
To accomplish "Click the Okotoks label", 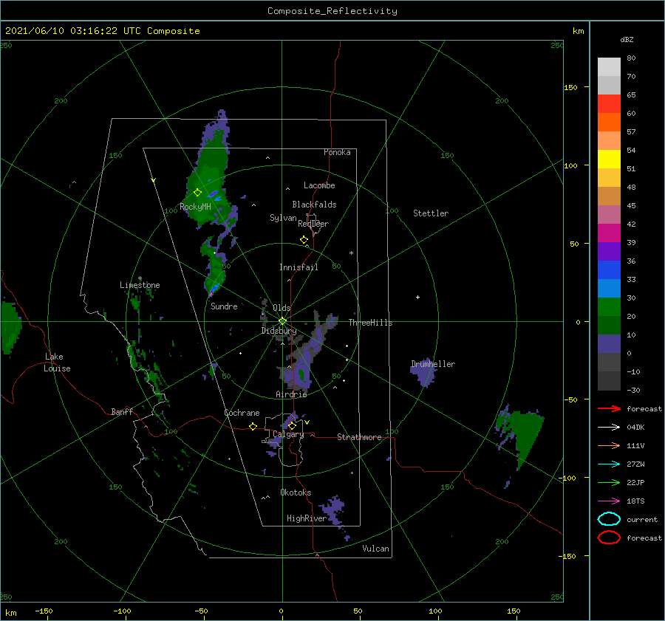I will [x=296, y=493].
